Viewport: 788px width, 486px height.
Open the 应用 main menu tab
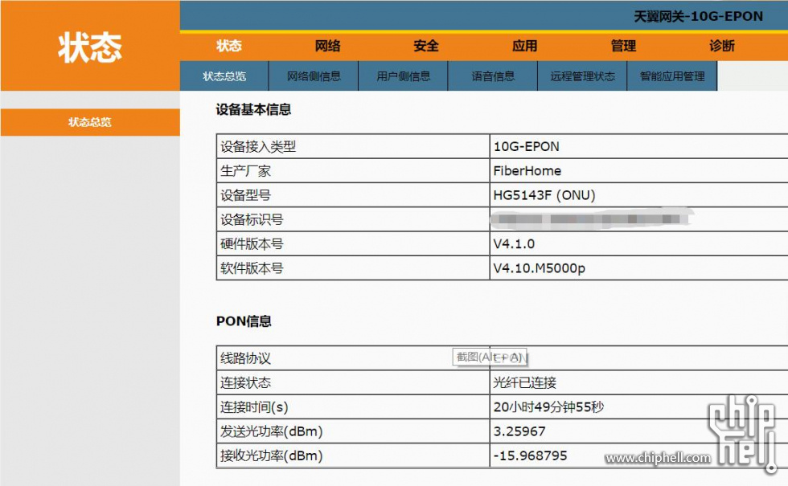[x=524, y=47]
